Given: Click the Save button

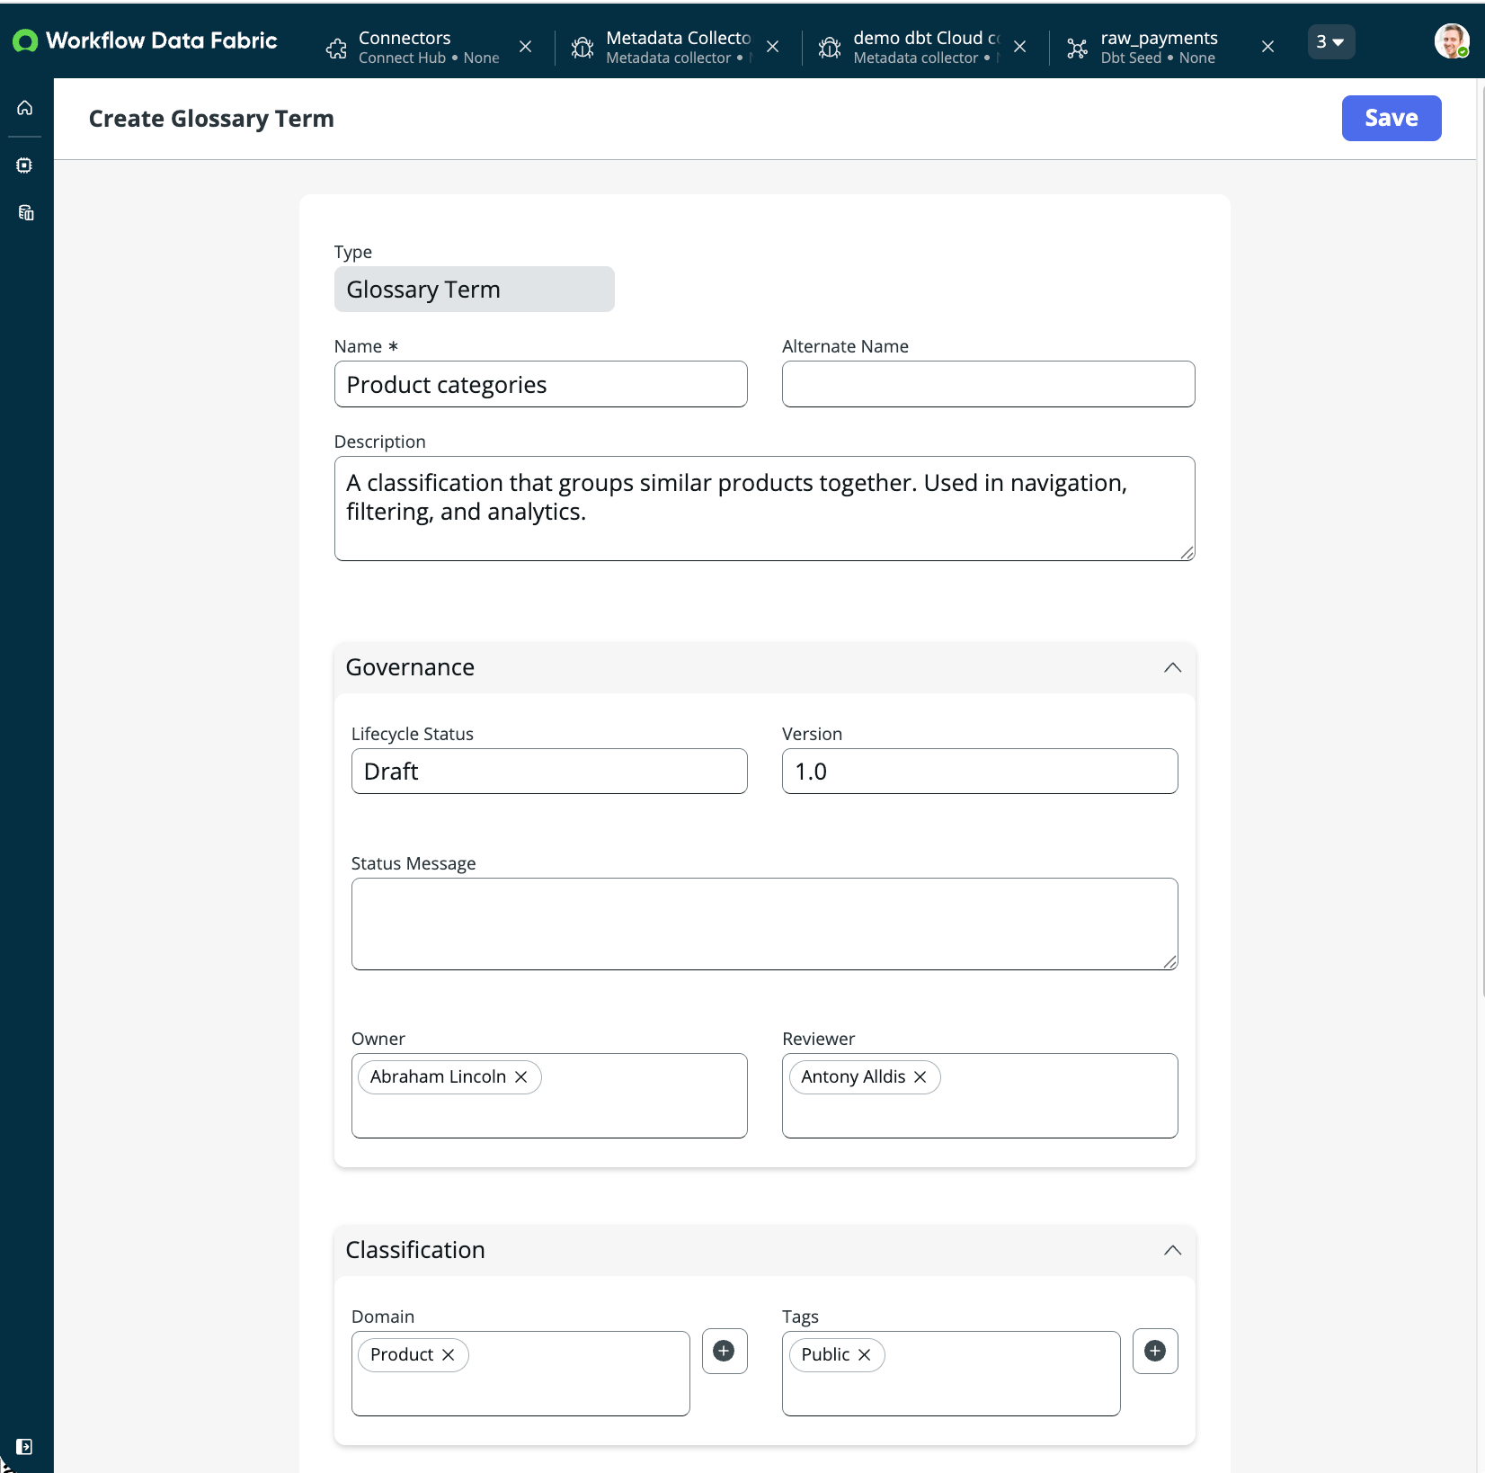Looking at the screenshot, I should click(1391, 118).
